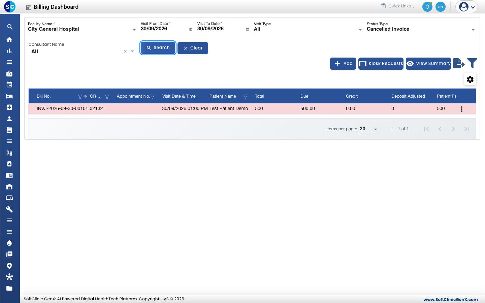Expand the Visit Type dropdown

(x=360, y=30)
